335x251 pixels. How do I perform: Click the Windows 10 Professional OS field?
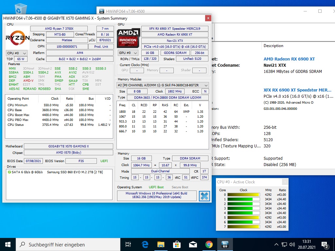(x=157, y=195)
